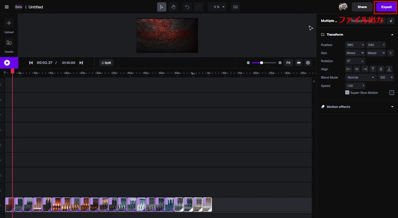
Task: Click the total duration 01:10.00
Action: [x=69, y=63]
